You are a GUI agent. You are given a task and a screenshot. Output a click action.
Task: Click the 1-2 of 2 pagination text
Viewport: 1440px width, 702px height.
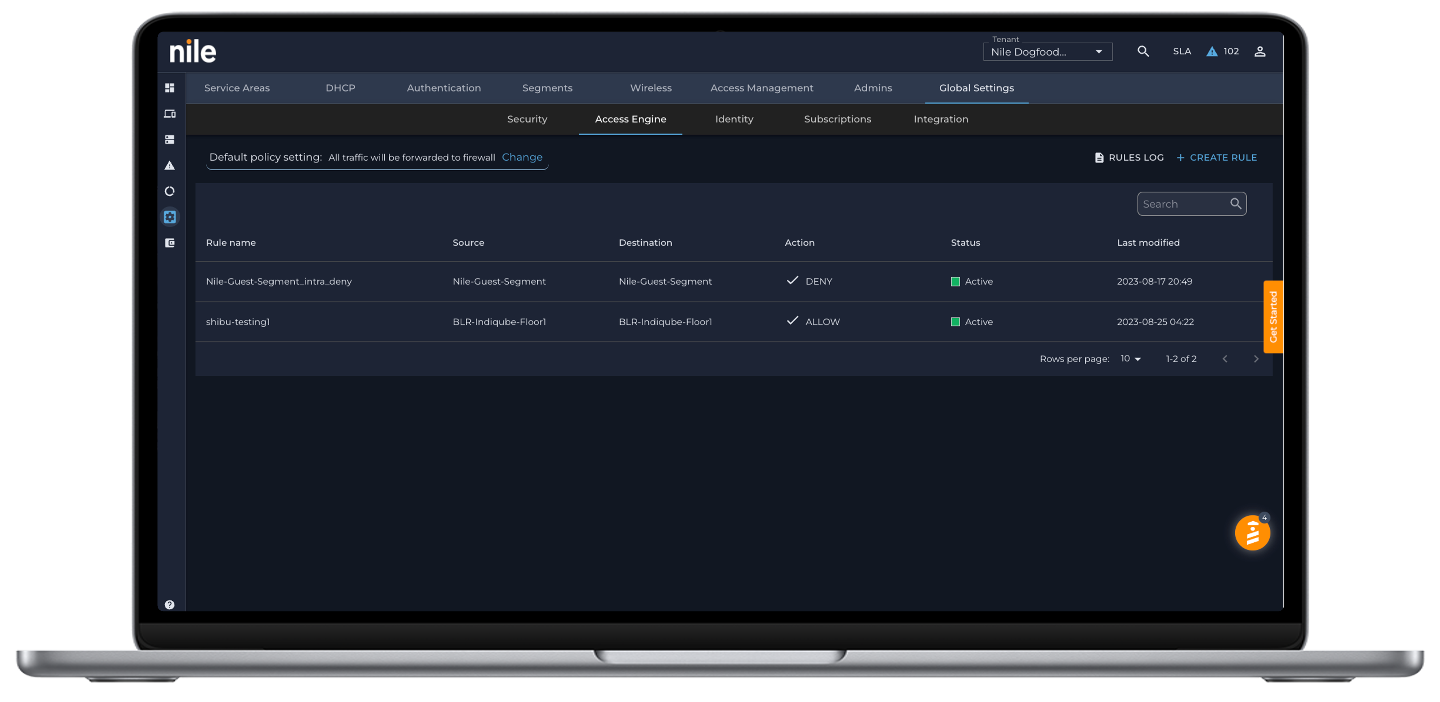(1181, 359)
